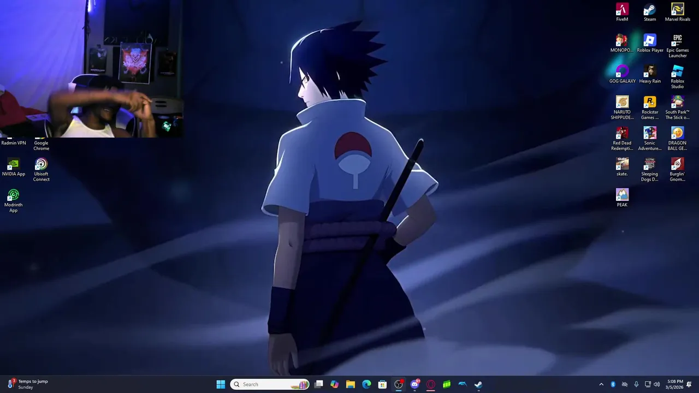Viewport: 699px width, 393px height.
Task: Open Microsoft Edge from the taskbar
Action: click(366, 384)
